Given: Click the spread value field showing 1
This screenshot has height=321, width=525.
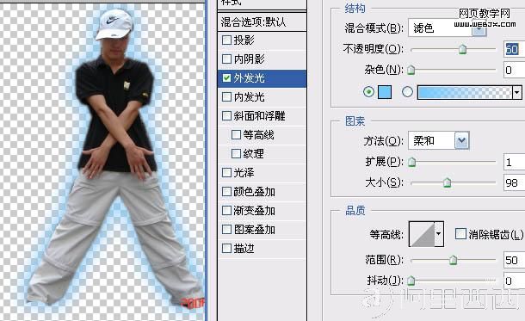Looking at the screenshot, I should point(515,163).
